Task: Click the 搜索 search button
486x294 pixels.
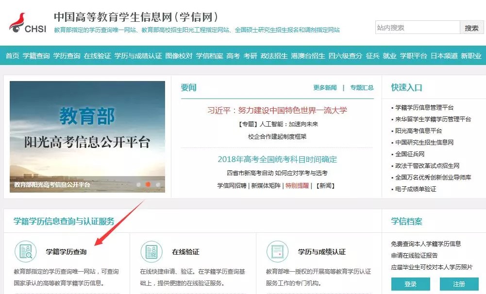Action: [x=471, y=28]
